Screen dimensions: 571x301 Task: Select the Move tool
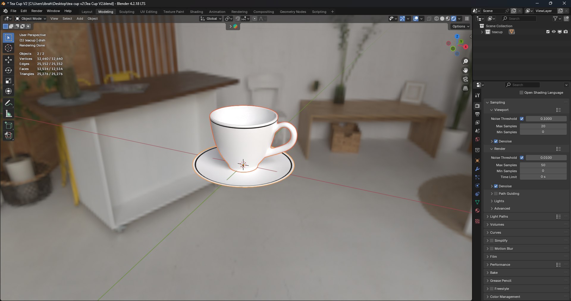8,60
